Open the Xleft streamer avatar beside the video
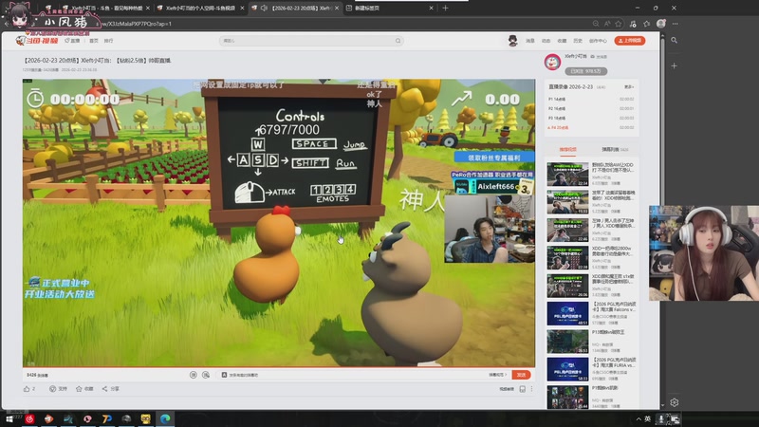Image resolution: width=759 pixels, height=427 pixels. tap(552, 62)
